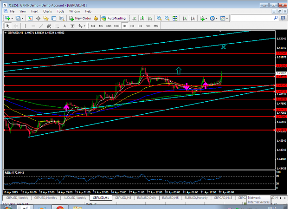Switch timeframe to M1
Viewport: 290px width, 209px height.
(x=93, y=26)
